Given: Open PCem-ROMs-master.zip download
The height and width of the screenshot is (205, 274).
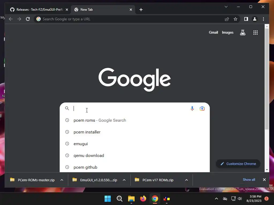Looking at the screenshot, I should click(x=32, y=180).
